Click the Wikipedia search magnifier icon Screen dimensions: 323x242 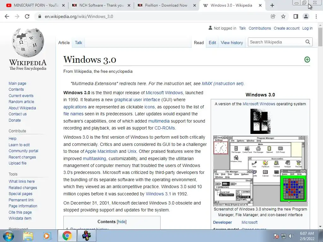(x=308, y=42)
